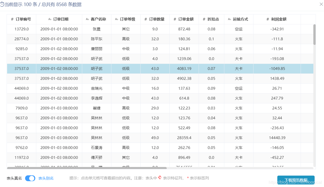Click the Ab type icon of 订单日期 column

tap(50, 19)
